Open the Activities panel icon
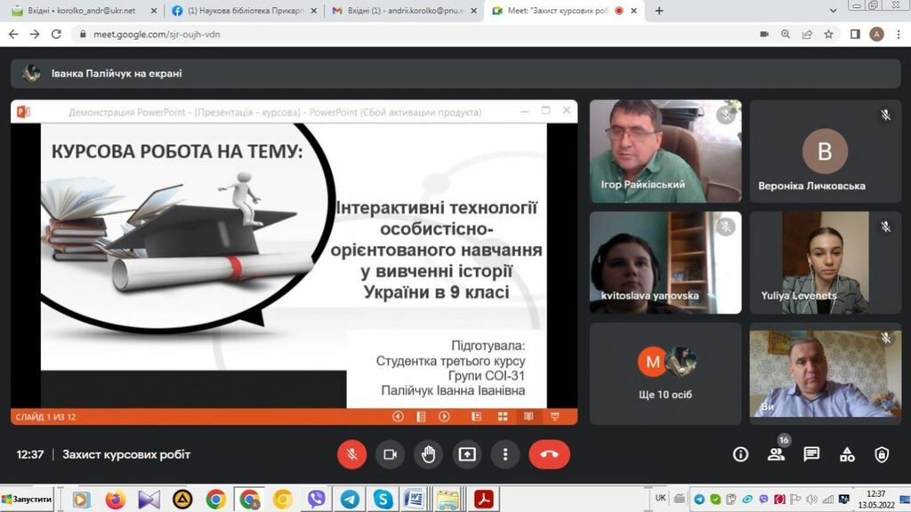Viewport: 911px width, 512px height. coord(846,454)
